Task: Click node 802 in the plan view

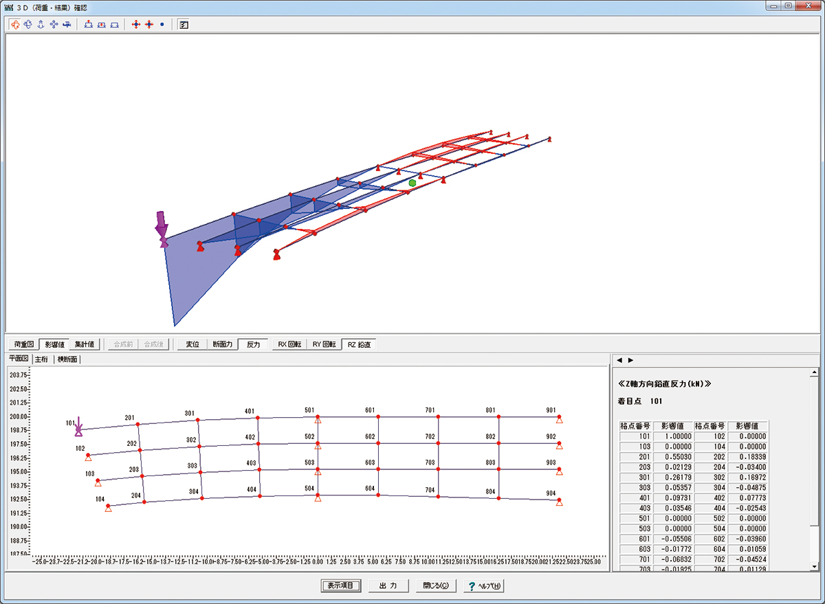Action: pos(499,443)
